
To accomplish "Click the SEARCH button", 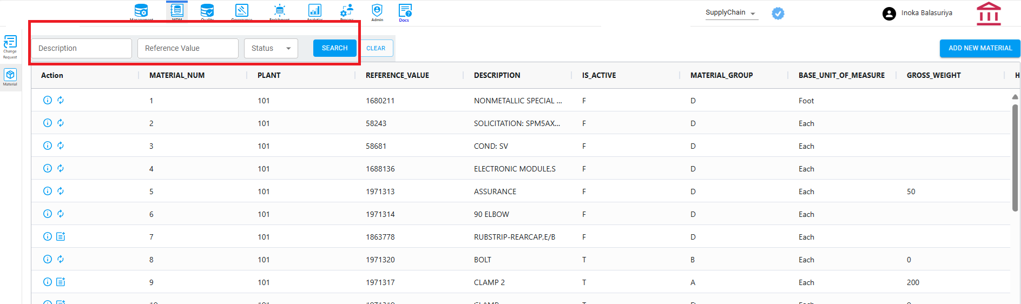I will click(x=335, y=48).
